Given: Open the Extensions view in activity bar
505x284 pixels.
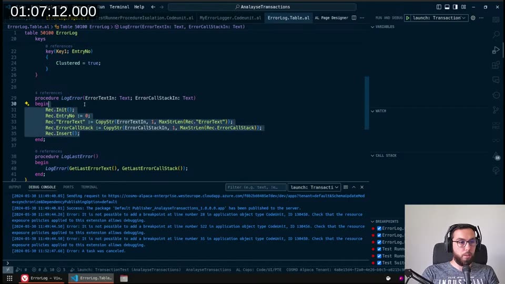Looking at the screenshot, I should [496, 65].
